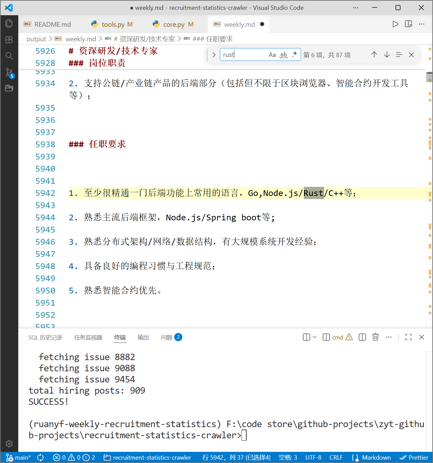The height and width of the screenshot is (463, 433).
Task: Open the Search sidebar
Action: [9, 56]
